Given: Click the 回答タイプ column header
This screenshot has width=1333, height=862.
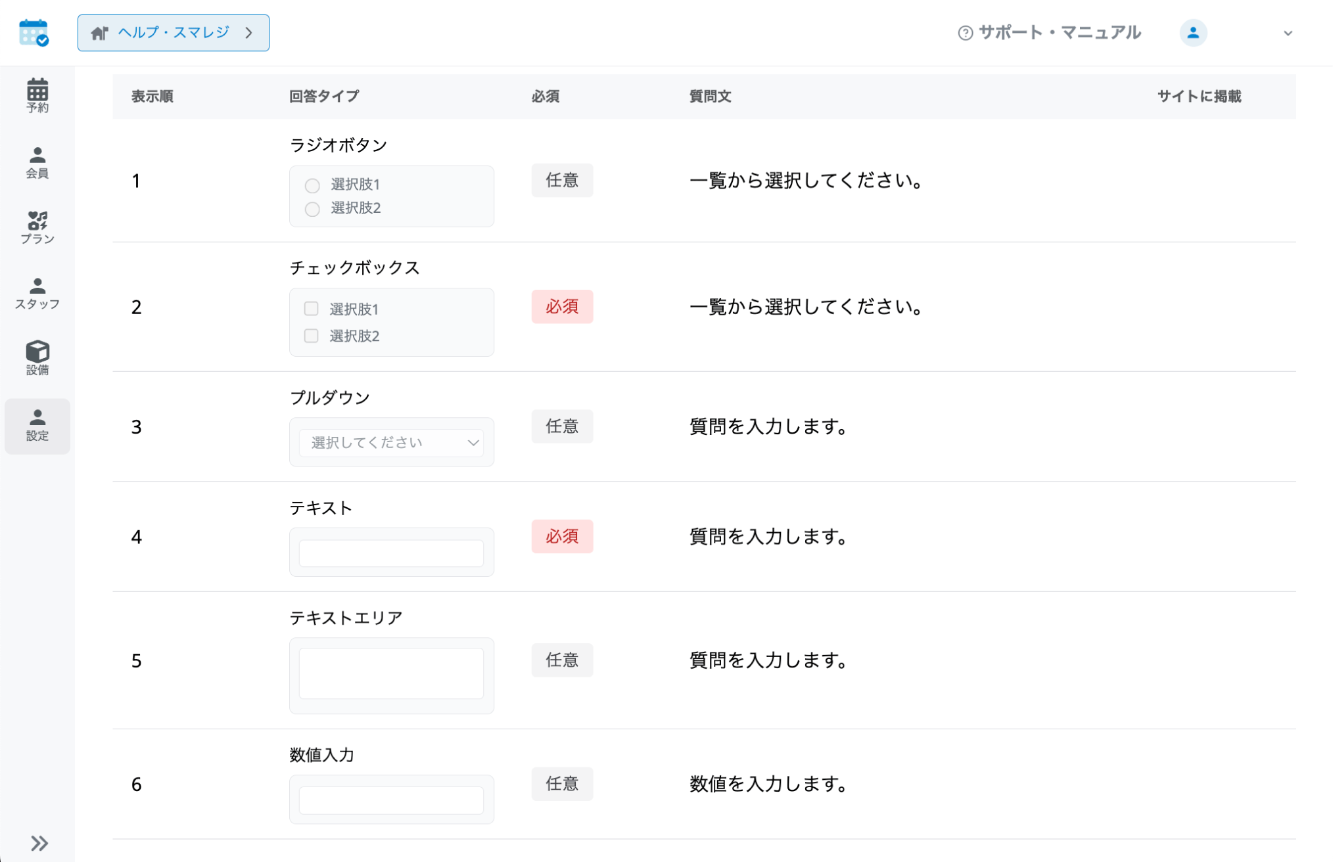Looking at the screenshot, I should point(324,97).
